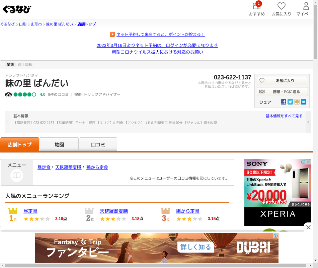The height and width of the screenshot is (268, 318).
Task: Share on Twitter icon
Action: click(290, 102)
